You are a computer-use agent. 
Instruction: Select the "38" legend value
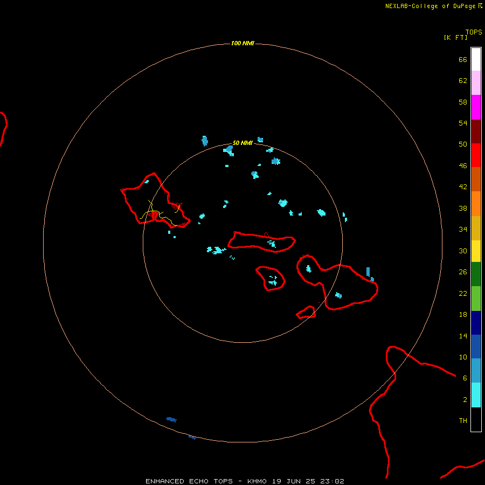(x=463, y=209)
